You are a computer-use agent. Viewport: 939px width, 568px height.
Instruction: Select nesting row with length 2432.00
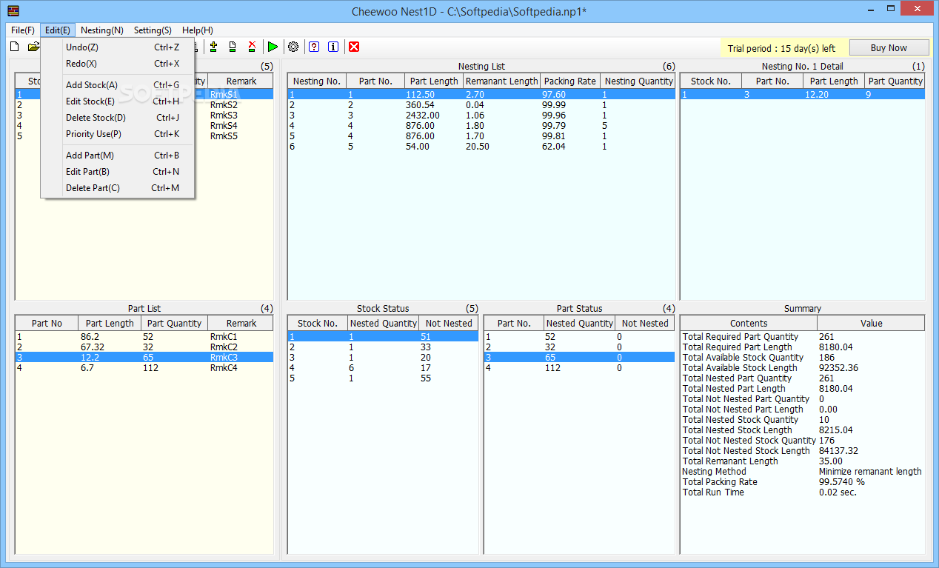[x=481, y=116]
